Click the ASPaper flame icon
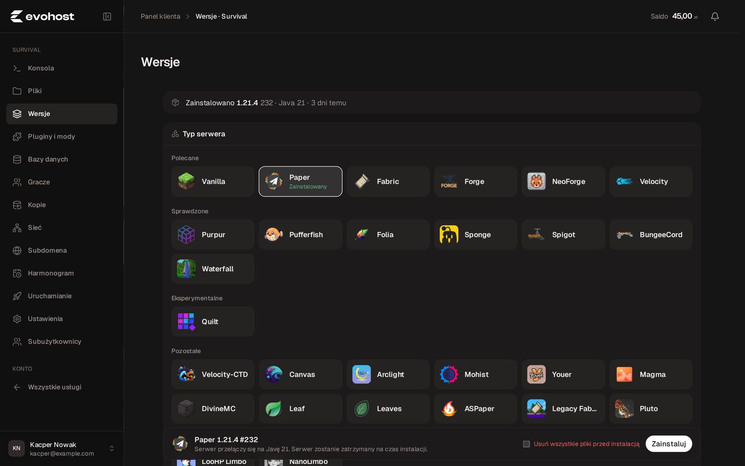This screenshot has width=745, height=466. (x=449, y=409)
